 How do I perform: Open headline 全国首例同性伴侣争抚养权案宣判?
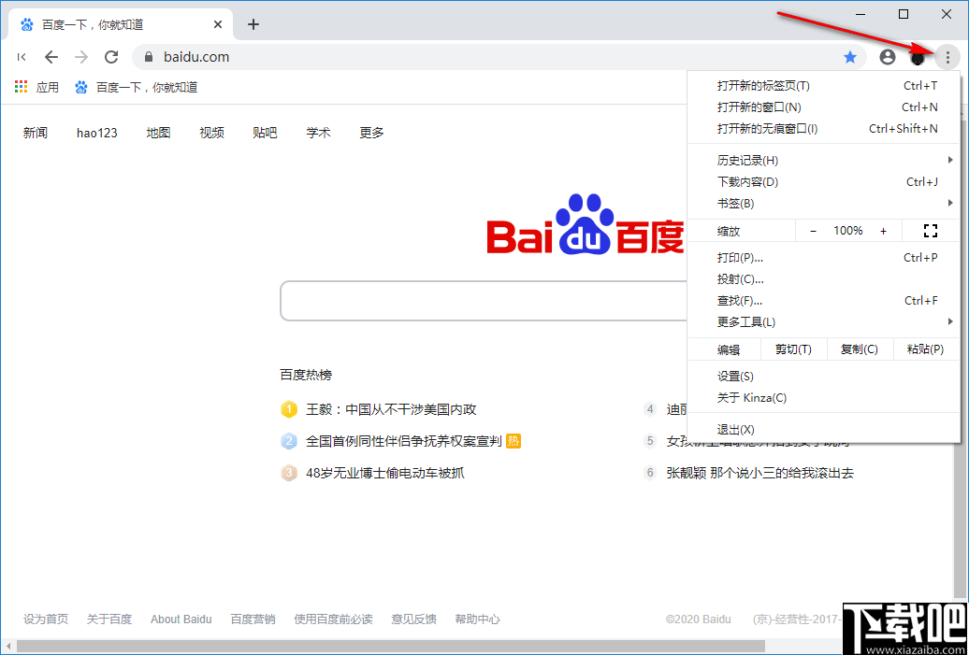(403, 441)
